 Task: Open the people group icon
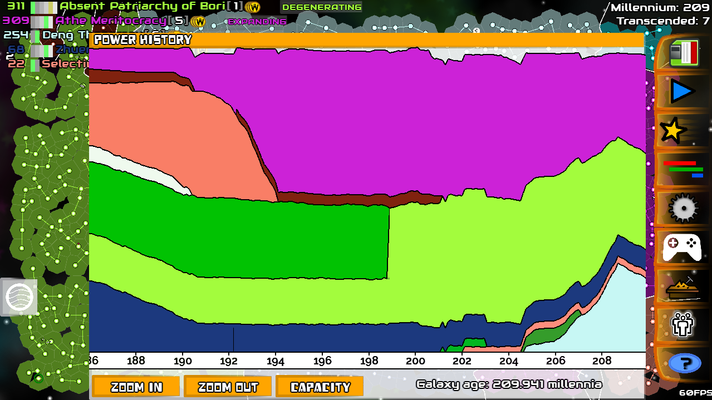[x=682, y=325]
